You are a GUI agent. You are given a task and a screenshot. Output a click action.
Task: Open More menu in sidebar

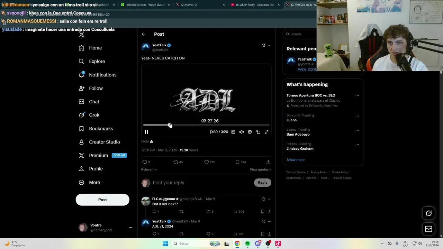click(x=89, y=183)
